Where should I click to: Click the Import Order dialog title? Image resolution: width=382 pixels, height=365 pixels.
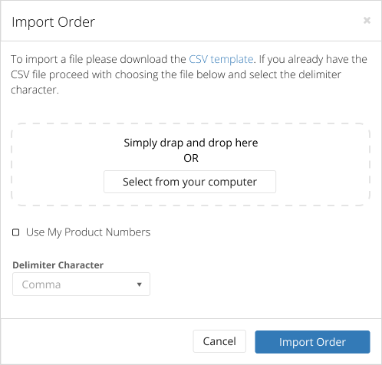(x=53, y=22)
